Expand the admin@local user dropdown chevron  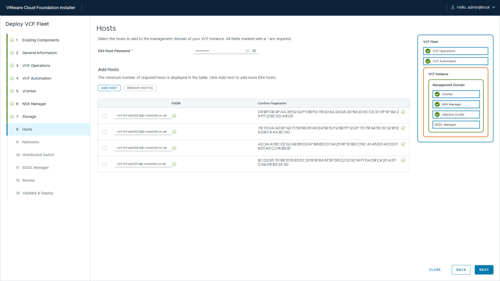click(493, 8)
